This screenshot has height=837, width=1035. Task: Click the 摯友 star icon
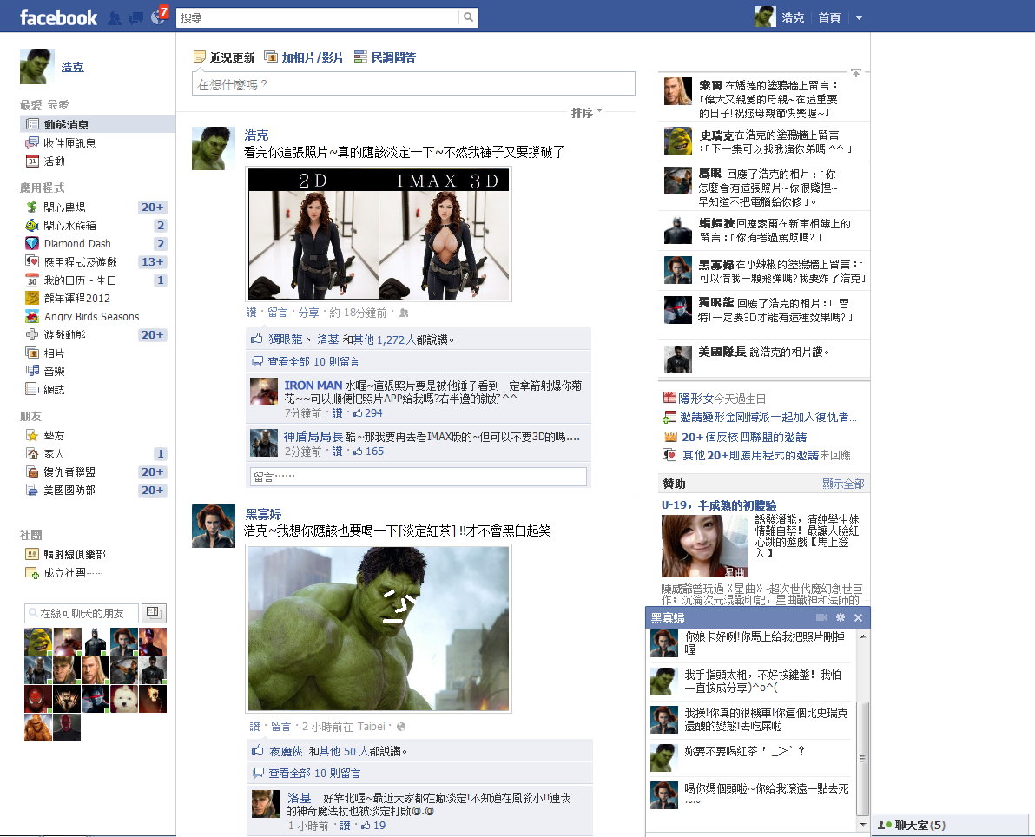click(31, 435)
